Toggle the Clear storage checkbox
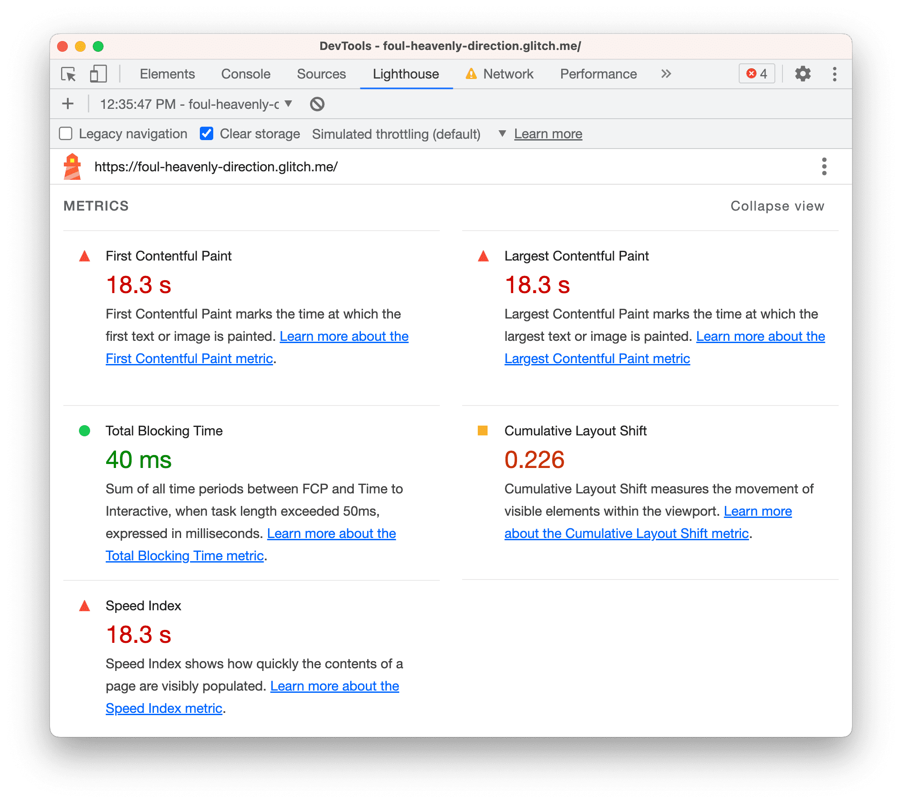This screenshot has width=902, height=803. point(205,132)
